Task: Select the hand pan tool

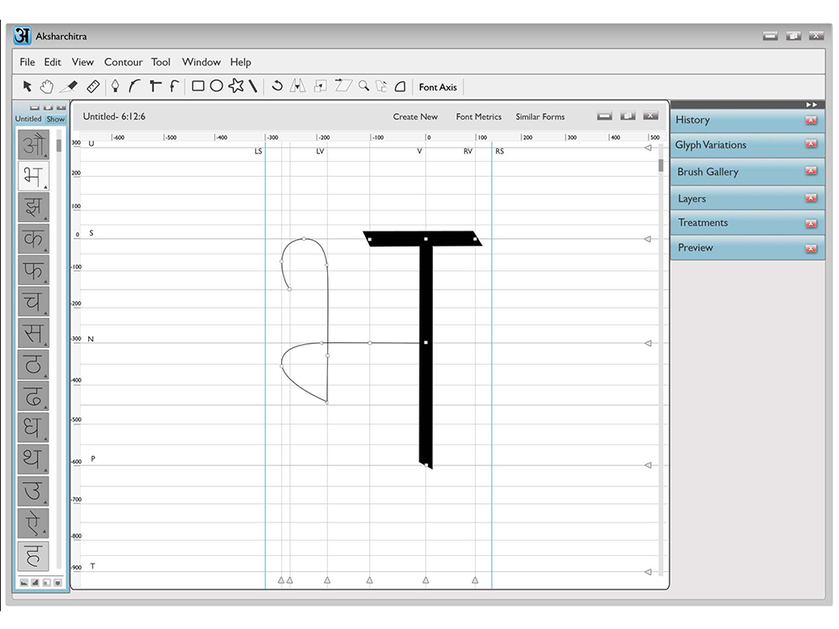Action: point(47,86)
